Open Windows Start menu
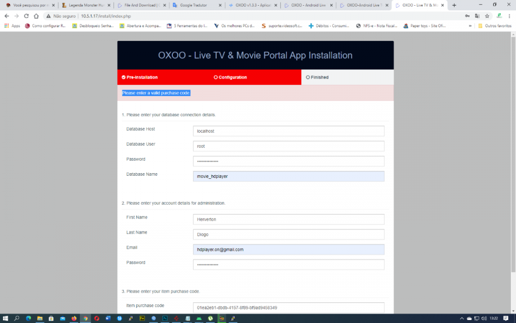Viewport: 516px width, 323px height. [5, 318]
